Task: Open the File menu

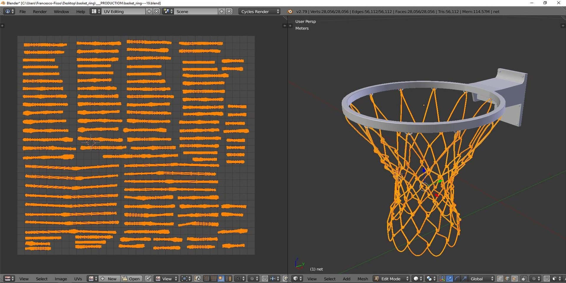Action: coord(23,11)
